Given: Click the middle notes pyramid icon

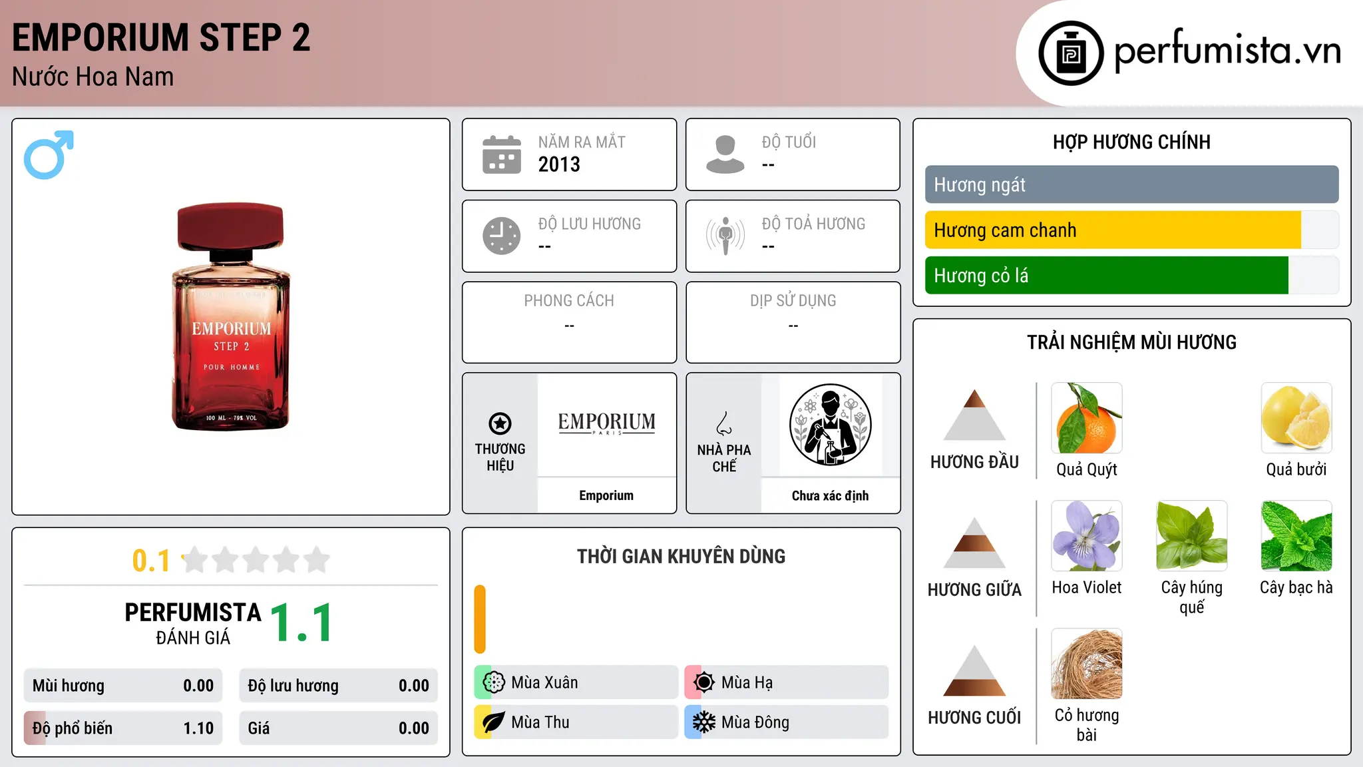Looking at the screenshot, I should pyautogui.click(x=974, y=543).
